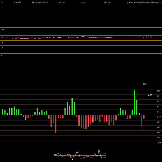Click the 'SI & MR' header label

pyautogui.click(x=17, y=3)
